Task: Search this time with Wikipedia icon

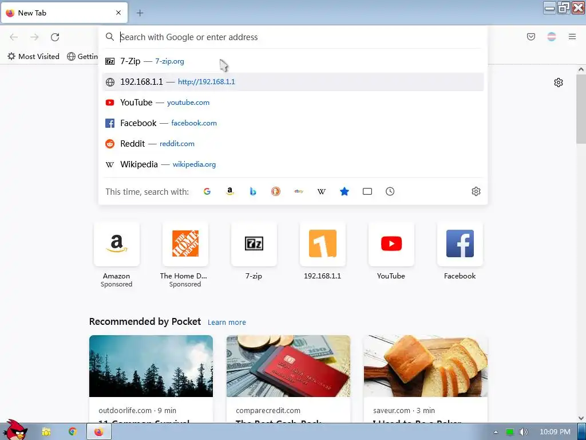Action: (x=322, y=191)
